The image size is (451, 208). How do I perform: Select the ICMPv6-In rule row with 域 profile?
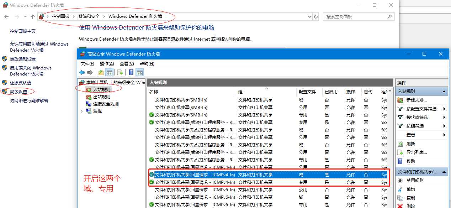267,197
